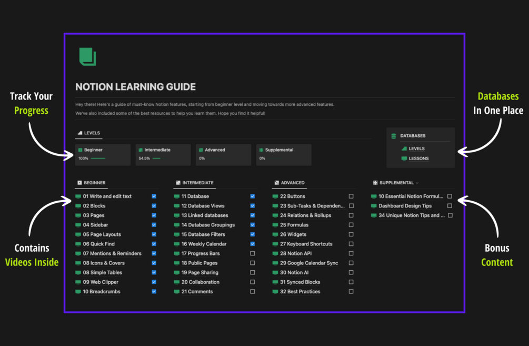Image resolution: width=529 pixels, height=346 pixels.
Task: Click the icon beside the INTERMEDIATE tab header
Action: (178, 183)
